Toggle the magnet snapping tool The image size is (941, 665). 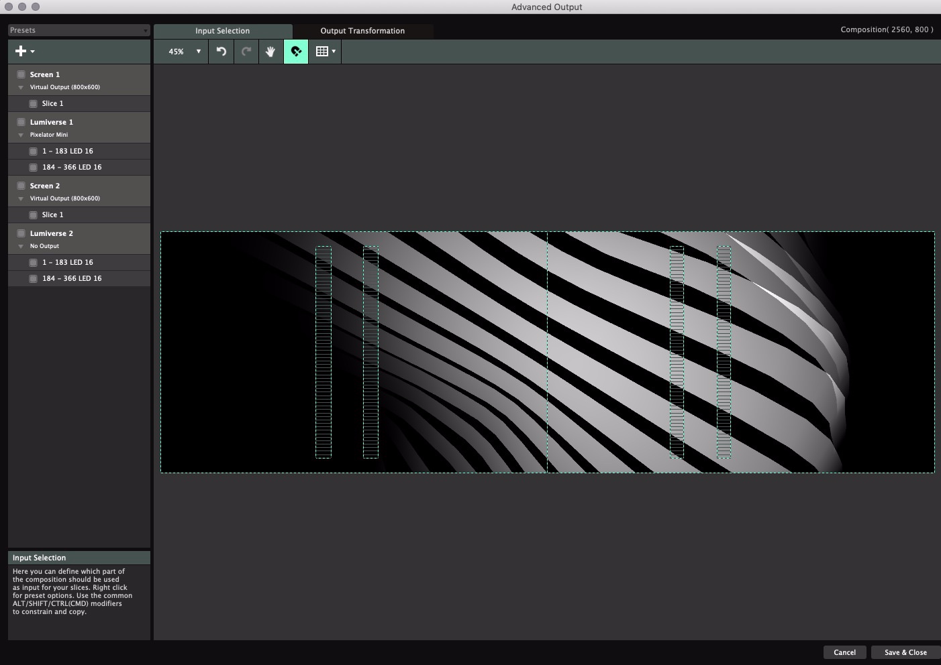tap(296, 52)
